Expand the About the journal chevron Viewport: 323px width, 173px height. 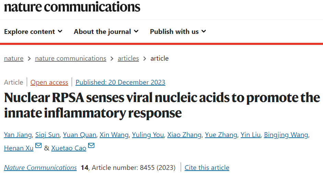coord(136,32)
